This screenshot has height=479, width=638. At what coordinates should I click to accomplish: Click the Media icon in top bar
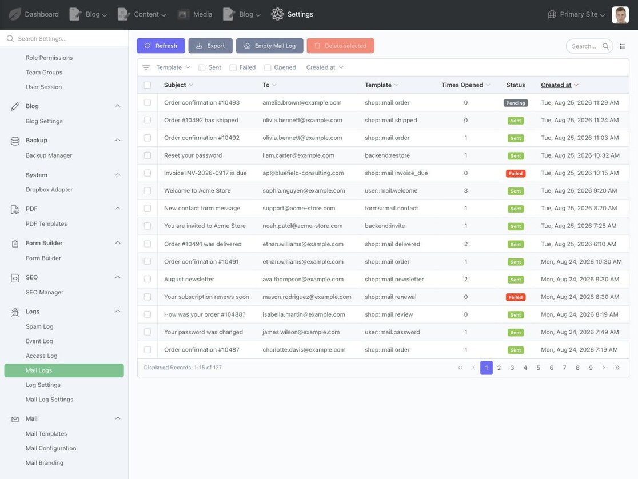coord(183,14)
